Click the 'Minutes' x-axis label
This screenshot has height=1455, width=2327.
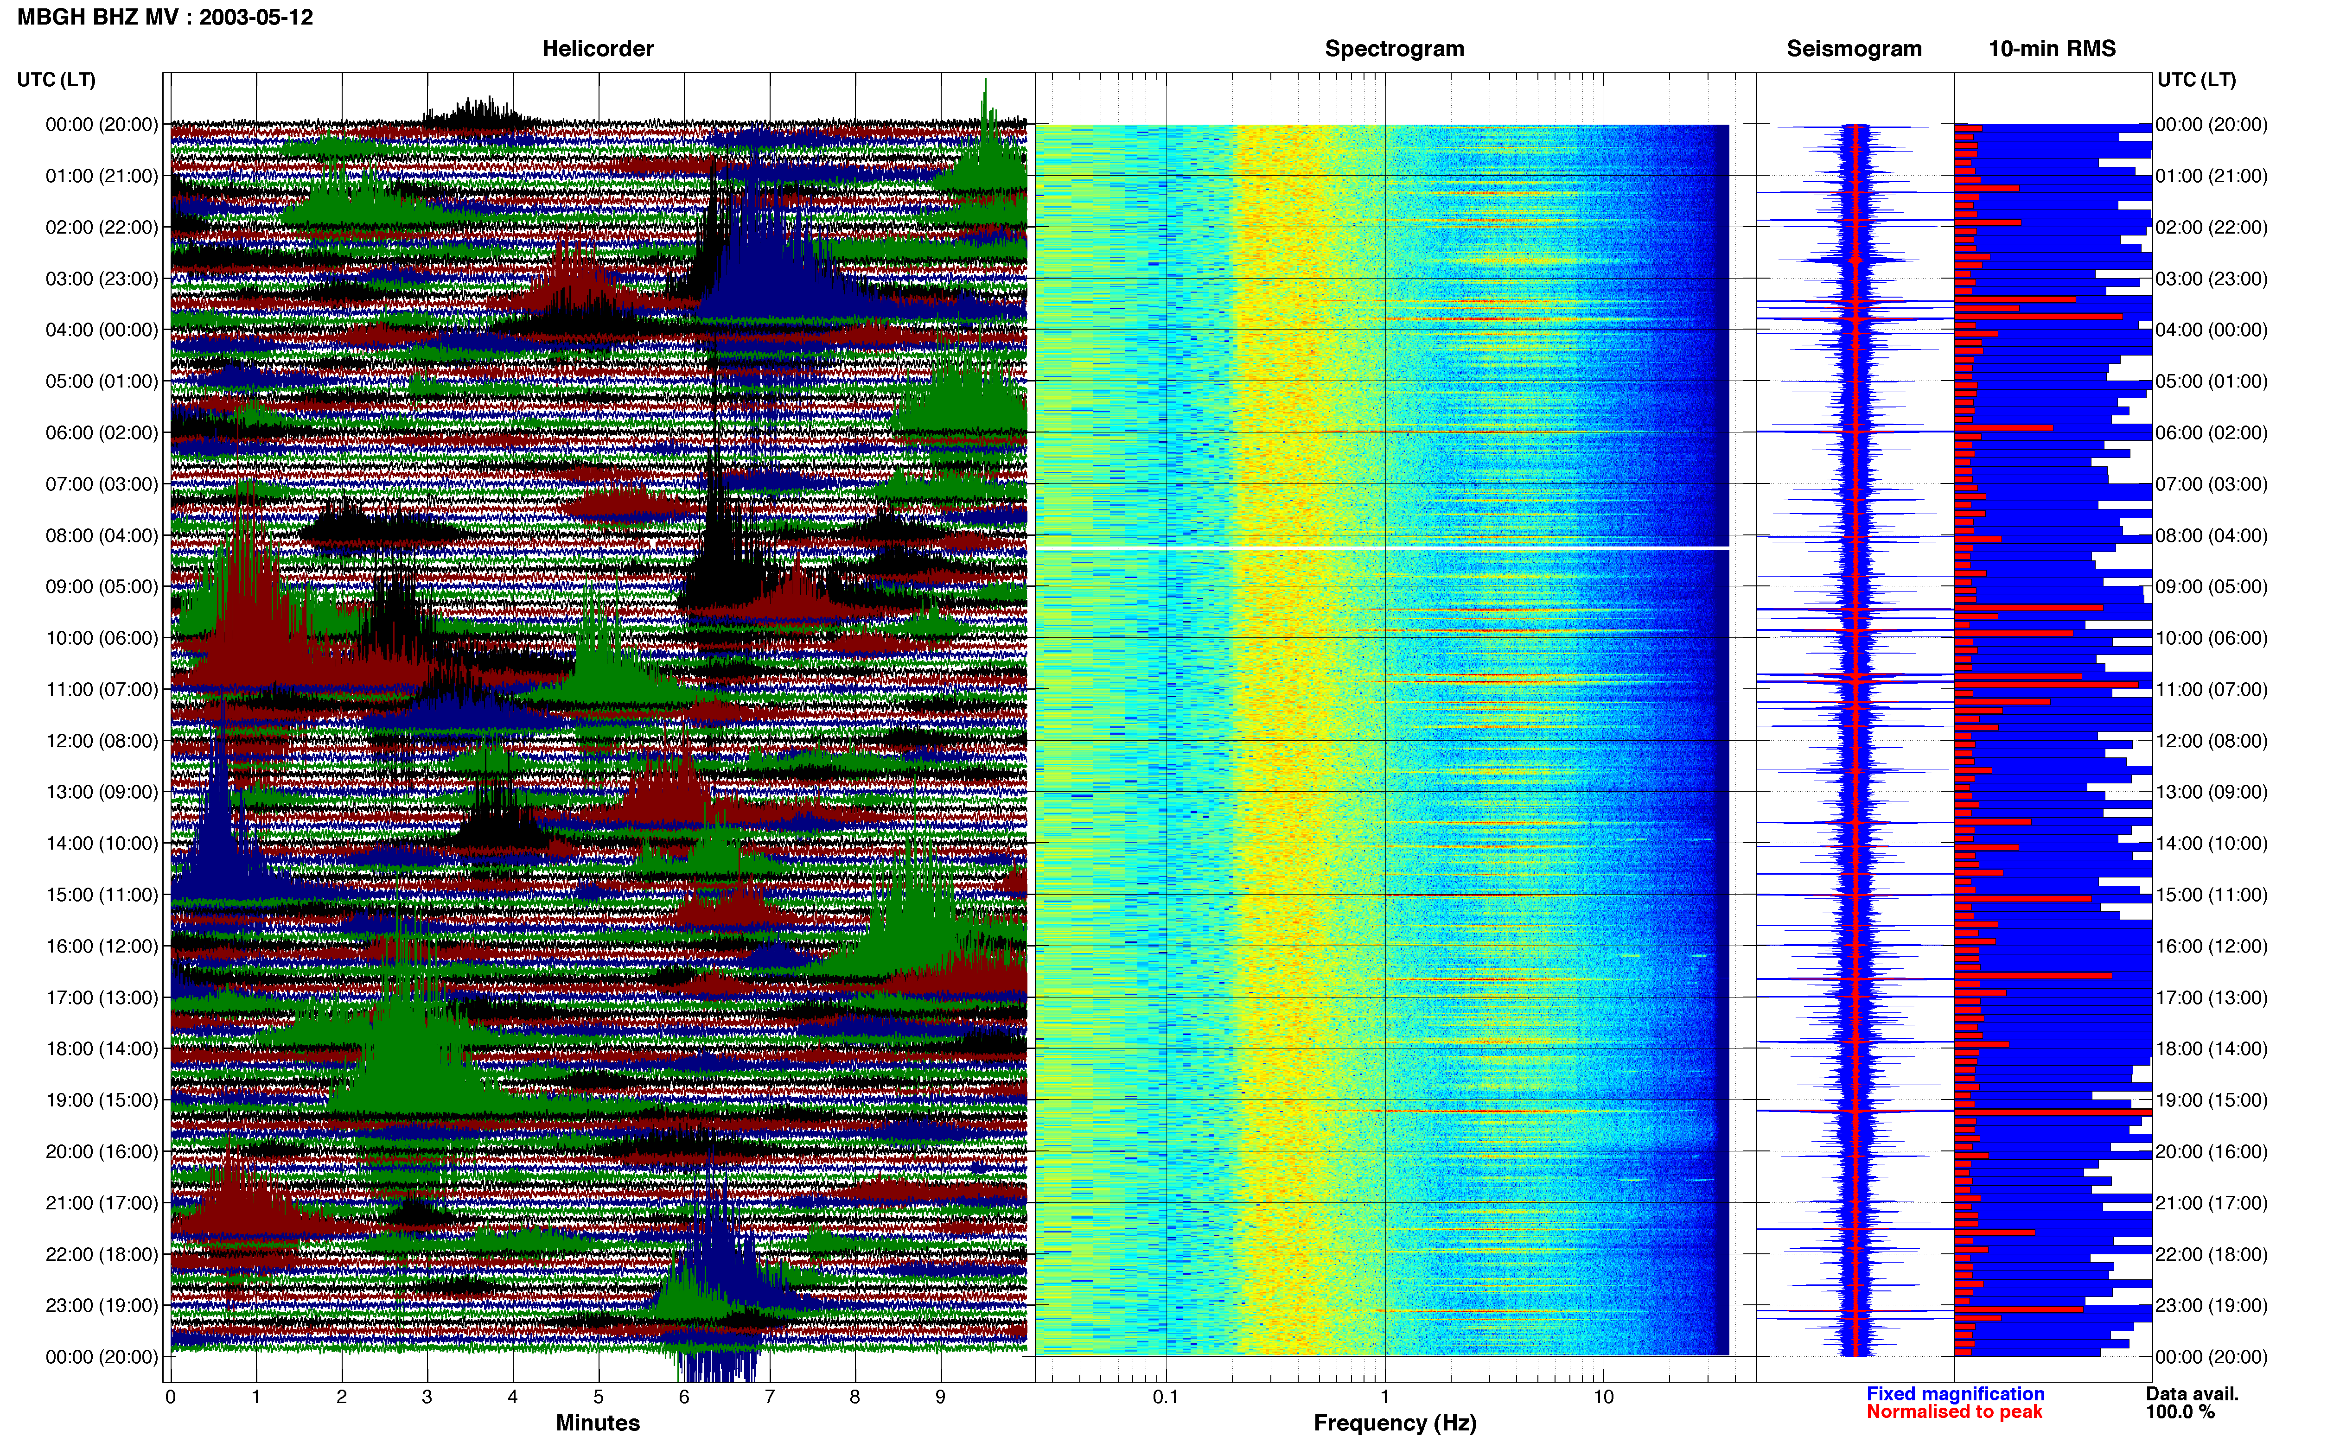tap(597, 1423)
